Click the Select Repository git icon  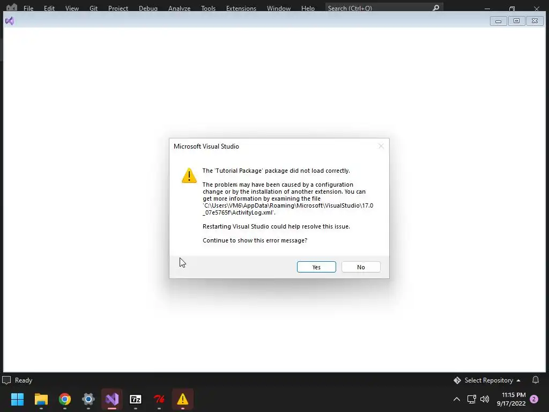point(457,380)
